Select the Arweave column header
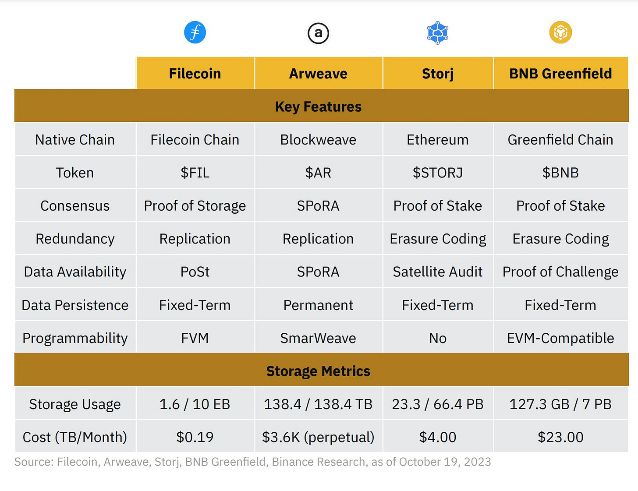This screenshot has height=491, width=638. tap(319, 73)
